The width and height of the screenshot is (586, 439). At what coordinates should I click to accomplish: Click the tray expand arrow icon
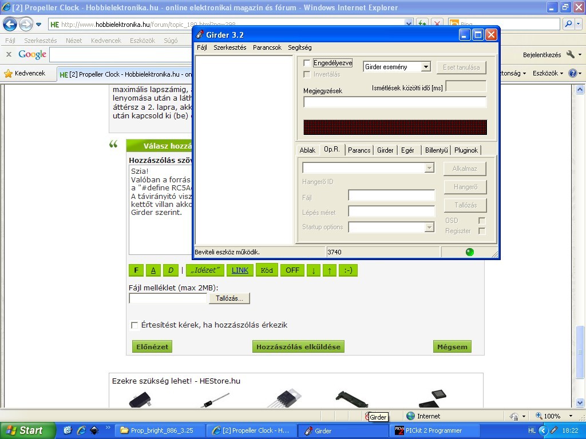point(543,430)
